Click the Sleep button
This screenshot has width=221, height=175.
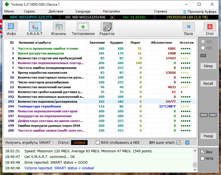coord(208,66)
